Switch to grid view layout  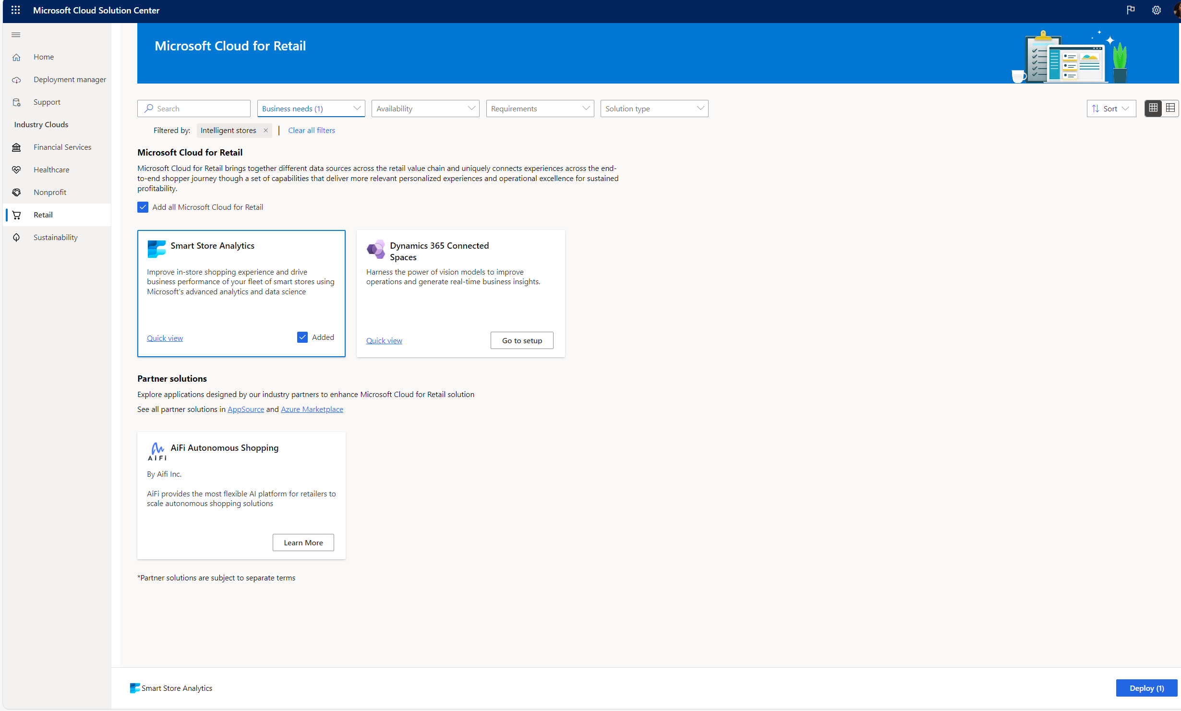click(1153, 108)
